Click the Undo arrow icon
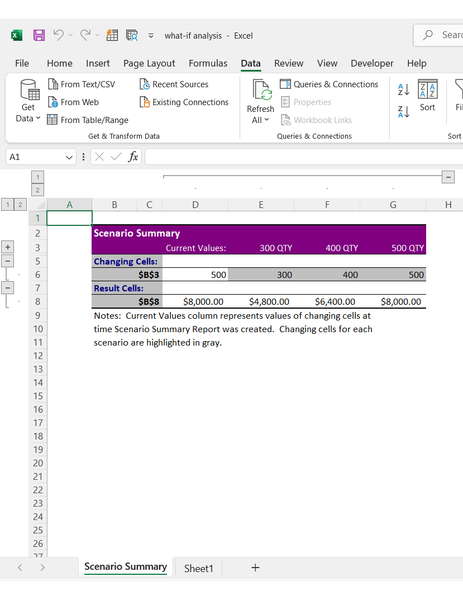The height and width of the screenshot is (600, 463). click(x=59, y=35)
